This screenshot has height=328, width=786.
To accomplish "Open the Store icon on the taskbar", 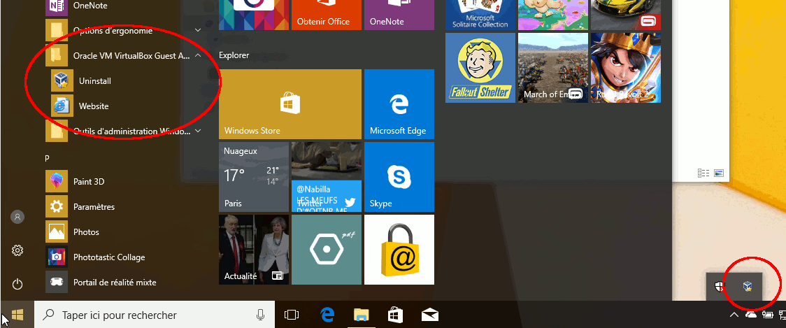I will pyautogui.click(x=396, y=315).
